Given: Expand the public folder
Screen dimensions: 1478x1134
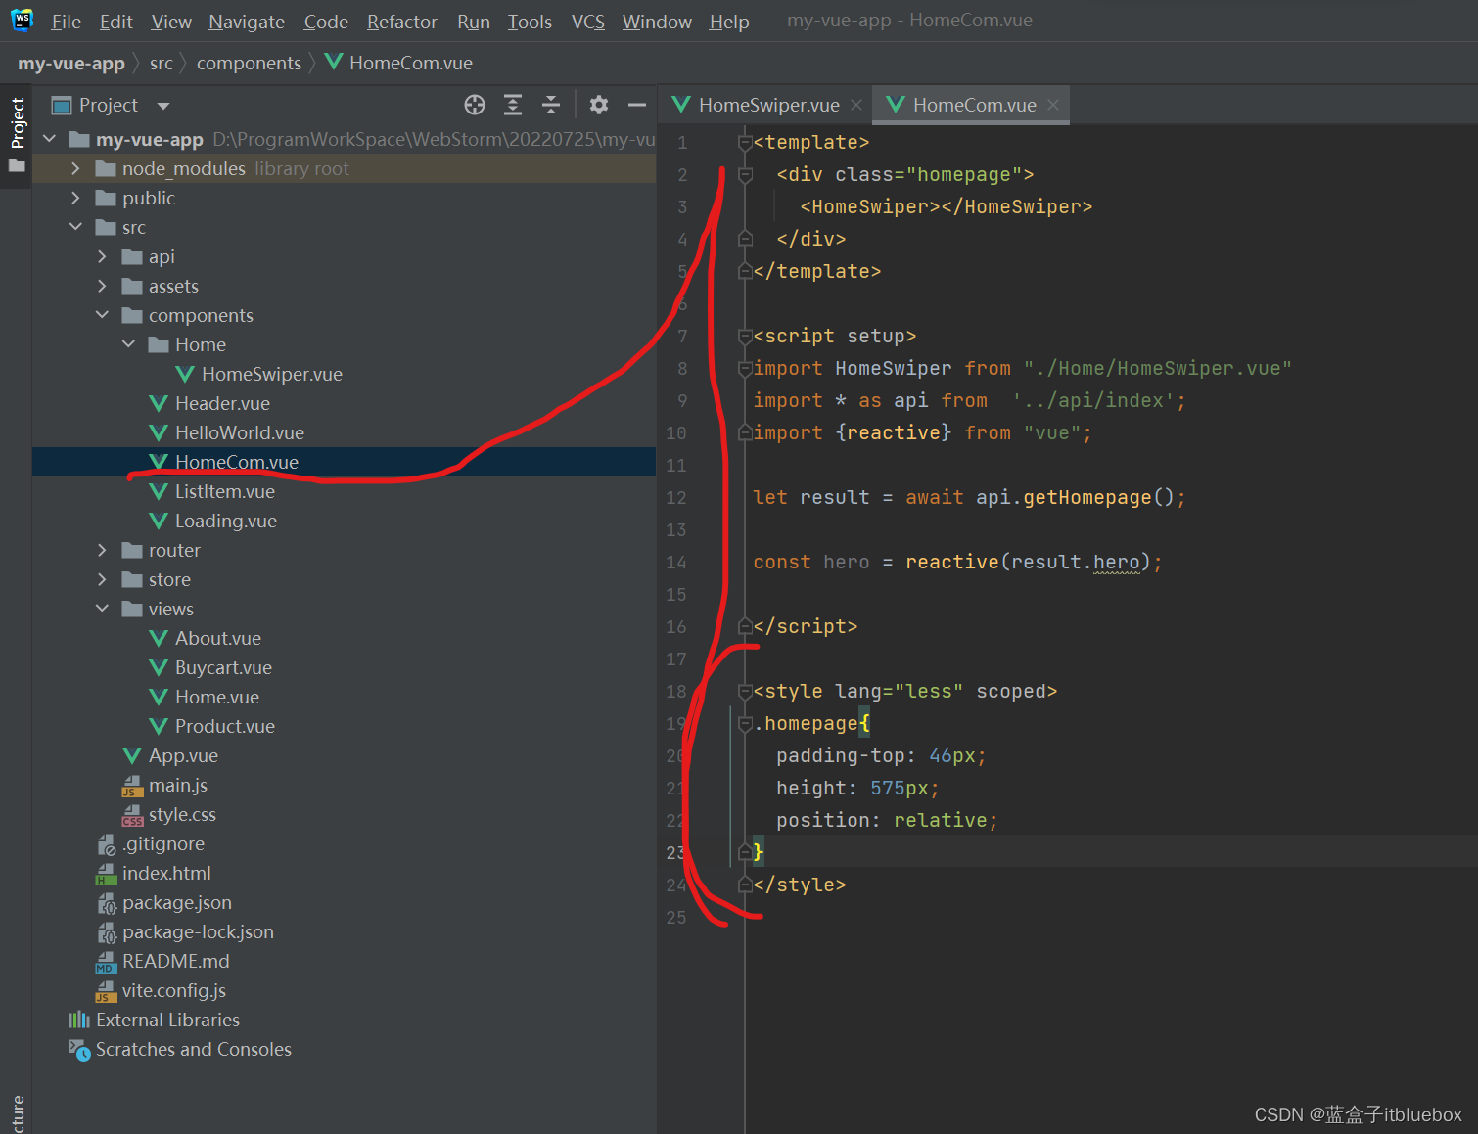Looking at the screenshot, I should coord(75,198).
